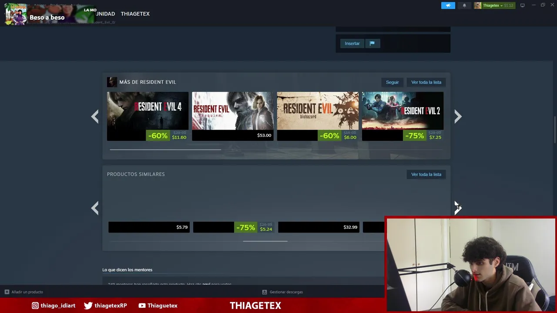Viewport: 557px width, 313px height.
Task: Click the downloads icon beside Gestionar descargas
Action: [265, 292]
